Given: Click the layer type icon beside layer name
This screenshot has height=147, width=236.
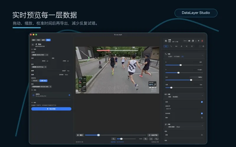Looking at the screenshot, I should pos(166,41).
